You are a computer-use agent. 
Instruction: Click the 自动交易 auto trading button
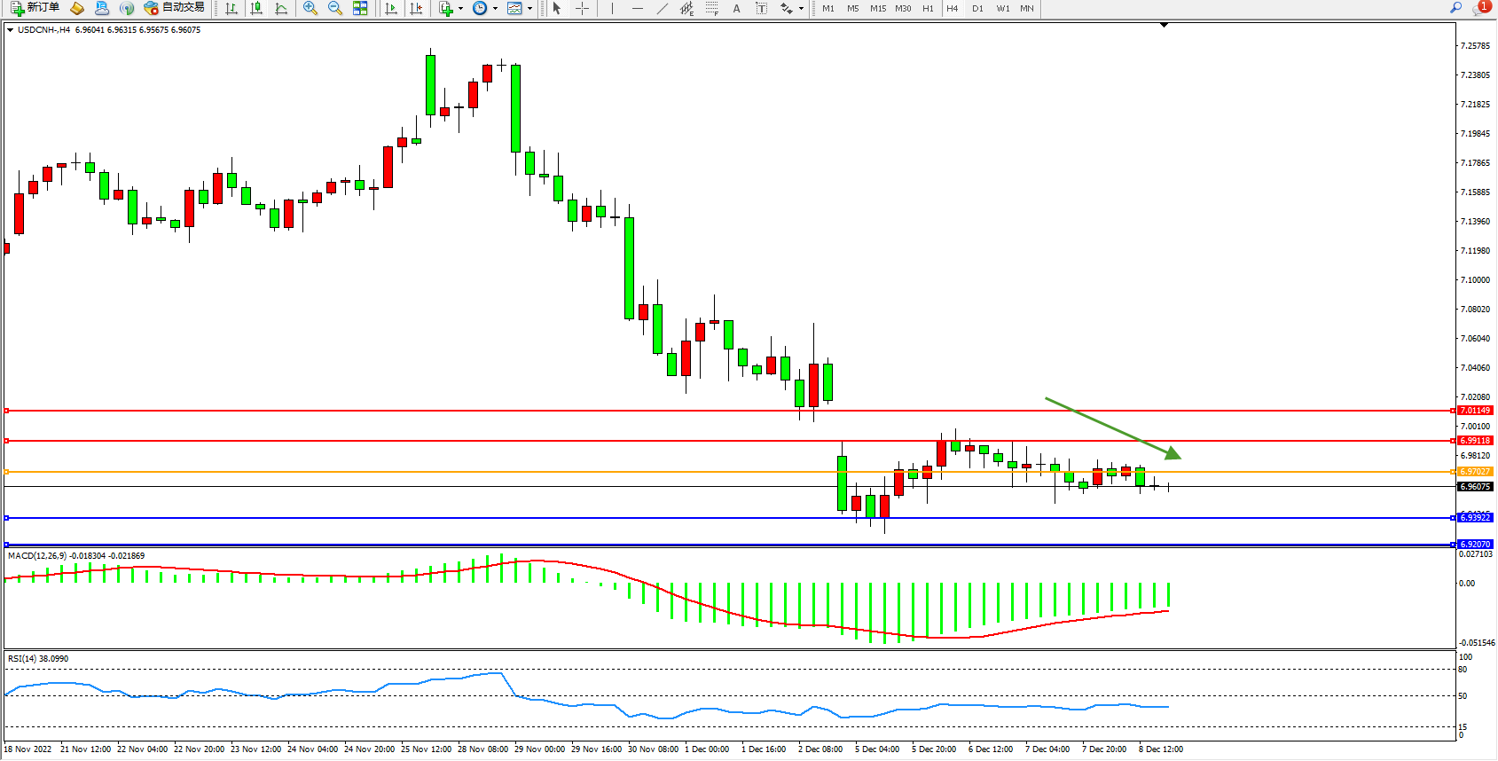click(x=175, y=8)
